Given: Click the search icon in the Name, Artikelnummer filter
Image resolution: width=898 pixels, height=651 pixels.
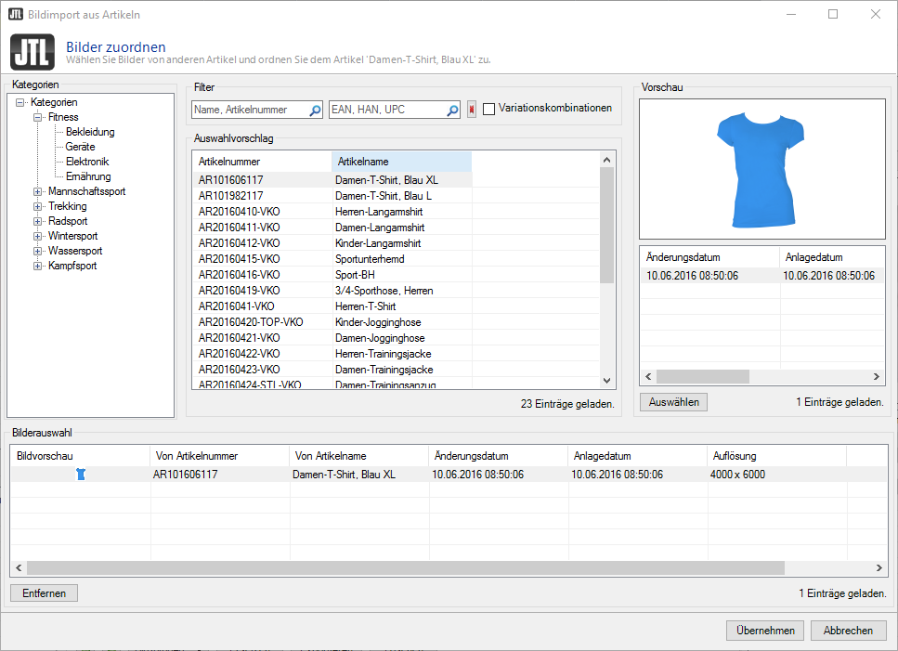Looking at the screenshot, I should tap(316, 109).
